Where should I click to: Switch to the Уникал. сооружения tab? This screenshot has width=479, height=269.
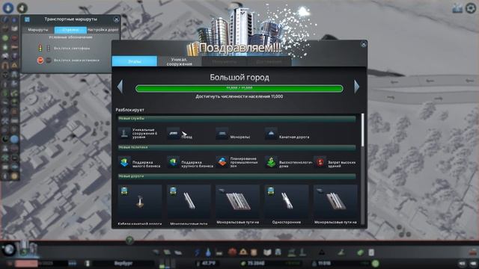[180, 61]
